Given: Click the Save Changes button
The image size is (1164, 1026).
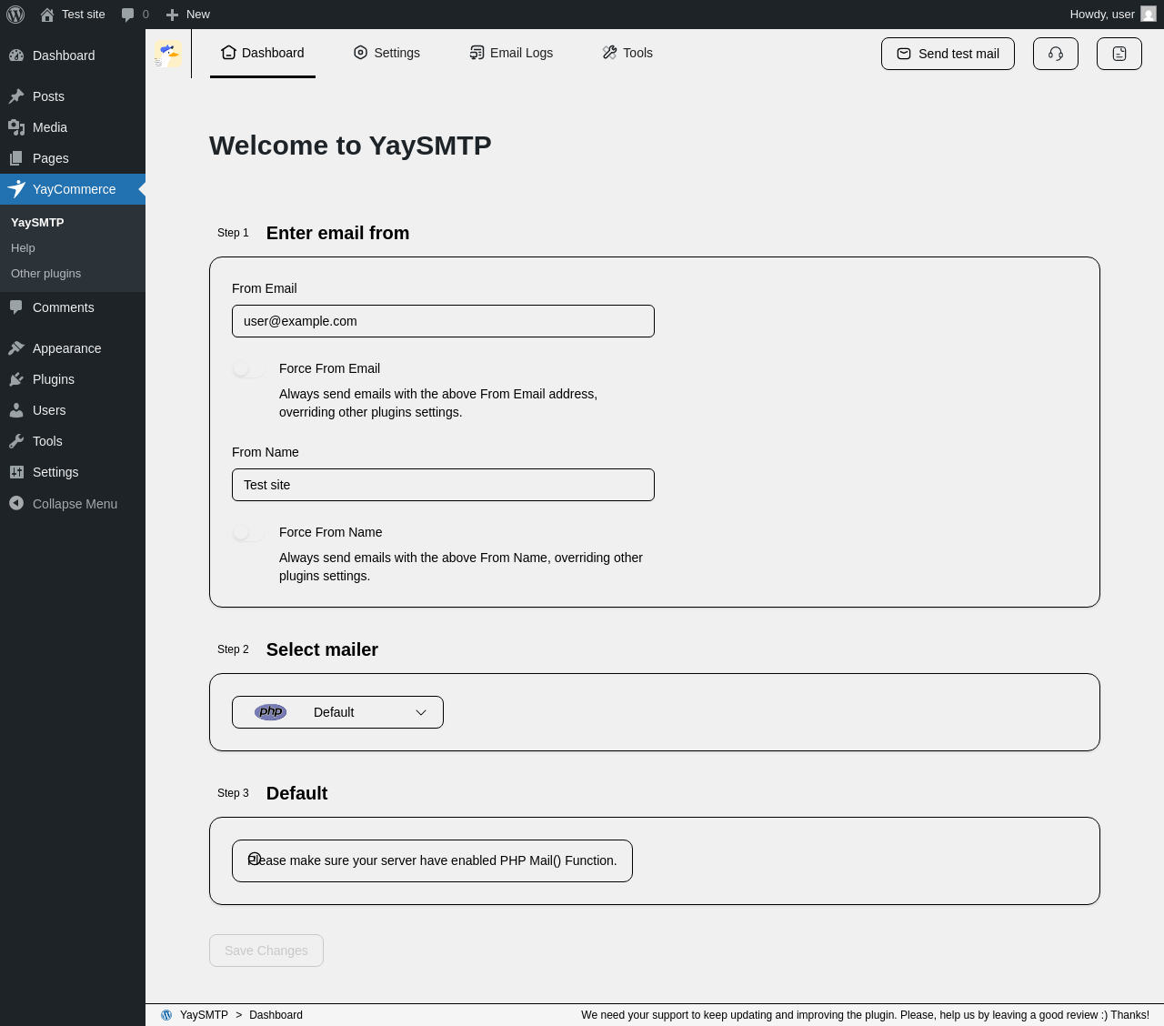Looking at the screenshot, I should (x=266, y=951).
